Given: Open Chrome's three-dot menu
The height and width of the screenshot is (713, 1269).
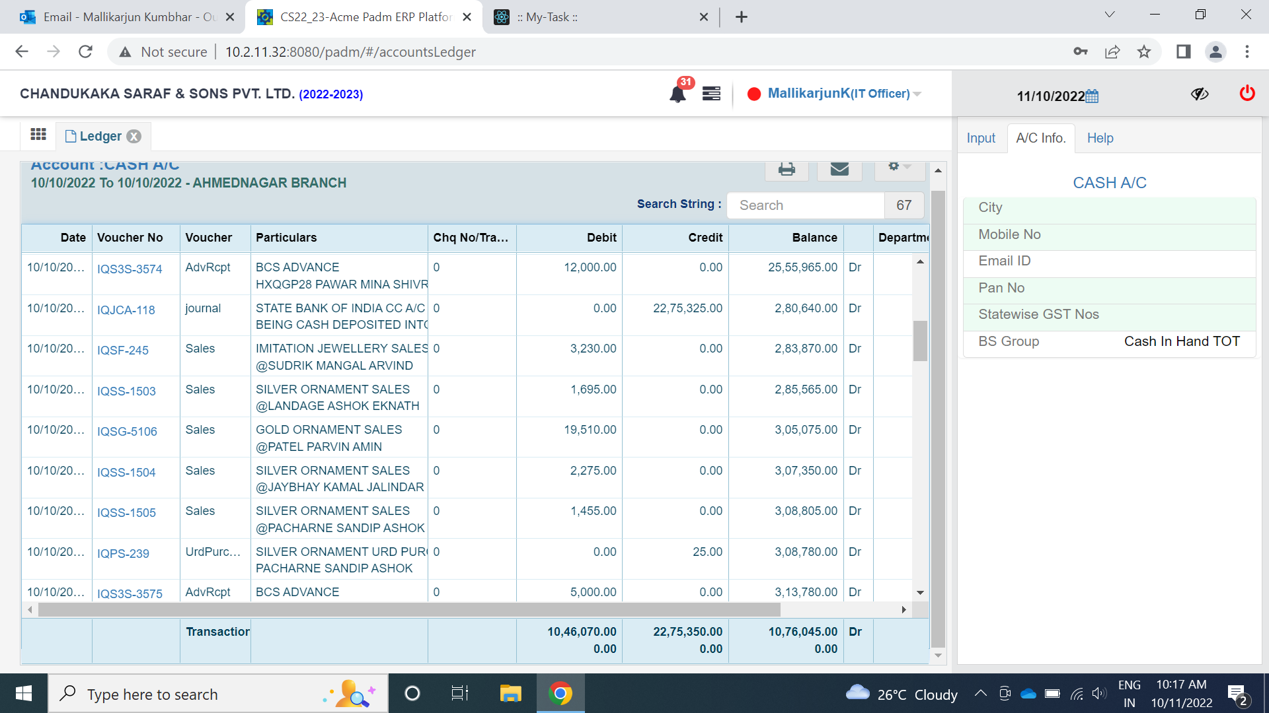Looking at the screenshot, I should [1247, 51].
